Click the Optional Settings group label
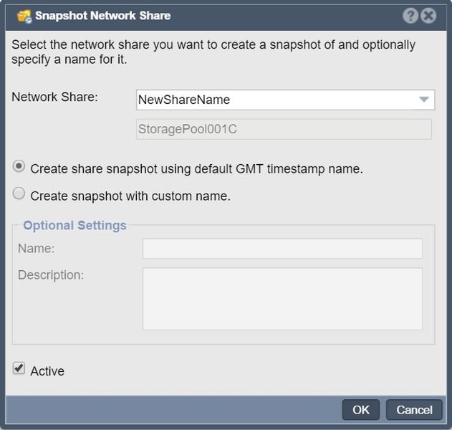 pos(74,225)
